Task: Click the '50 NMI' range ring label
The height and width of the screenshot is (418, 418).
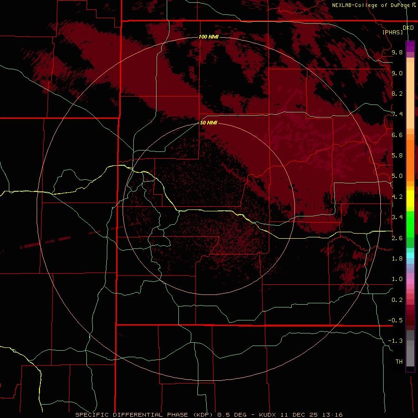Action: tap(209, 123)
